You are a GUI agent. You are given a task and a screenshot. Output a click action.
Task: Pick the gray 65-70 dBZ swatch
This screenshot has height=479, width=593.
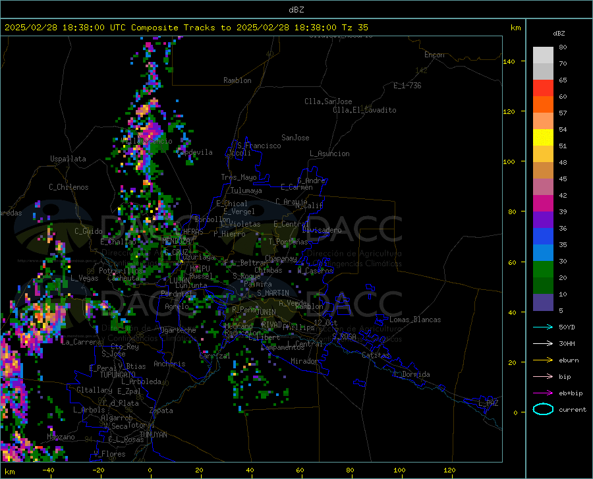[x=543, y=72]
